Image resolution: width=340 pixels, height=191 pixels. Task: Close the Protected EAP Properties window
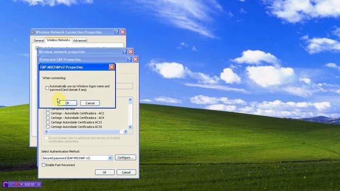coord(135,59)
